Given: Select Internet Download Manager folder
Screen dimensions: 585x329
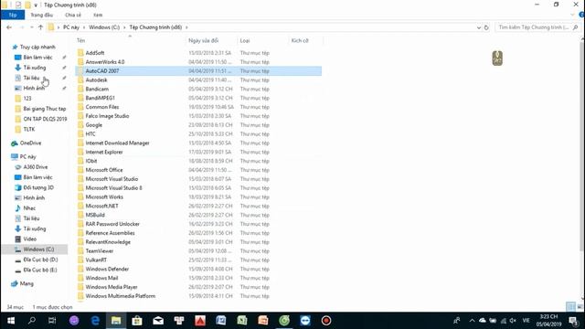Looking at the screenshot, I should tap(117, 143).
